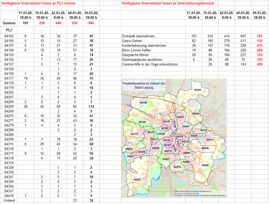Click district 04356 on the Leipzig map
The image size is (269, 204).
tap(197, 90)
